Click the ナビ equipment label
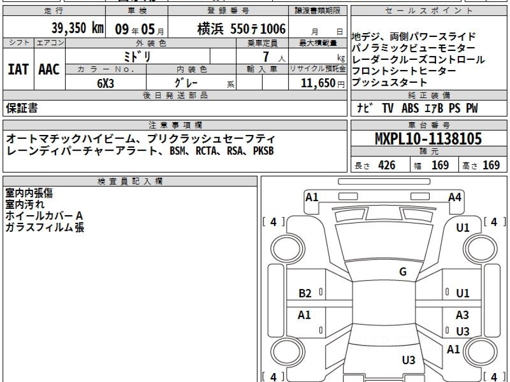The image size is (510, 382). pos(365,109)
